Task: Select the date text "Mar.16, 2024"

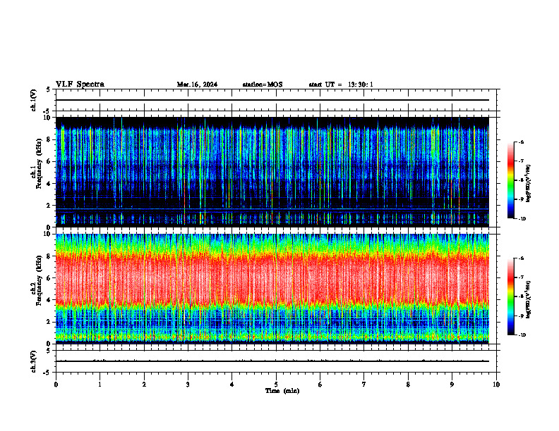Action: coord(197,85)
